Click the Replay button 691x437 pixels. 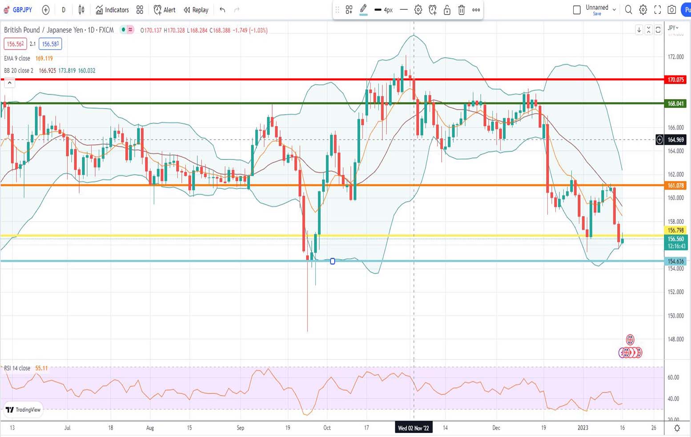[x=196, y=10]
